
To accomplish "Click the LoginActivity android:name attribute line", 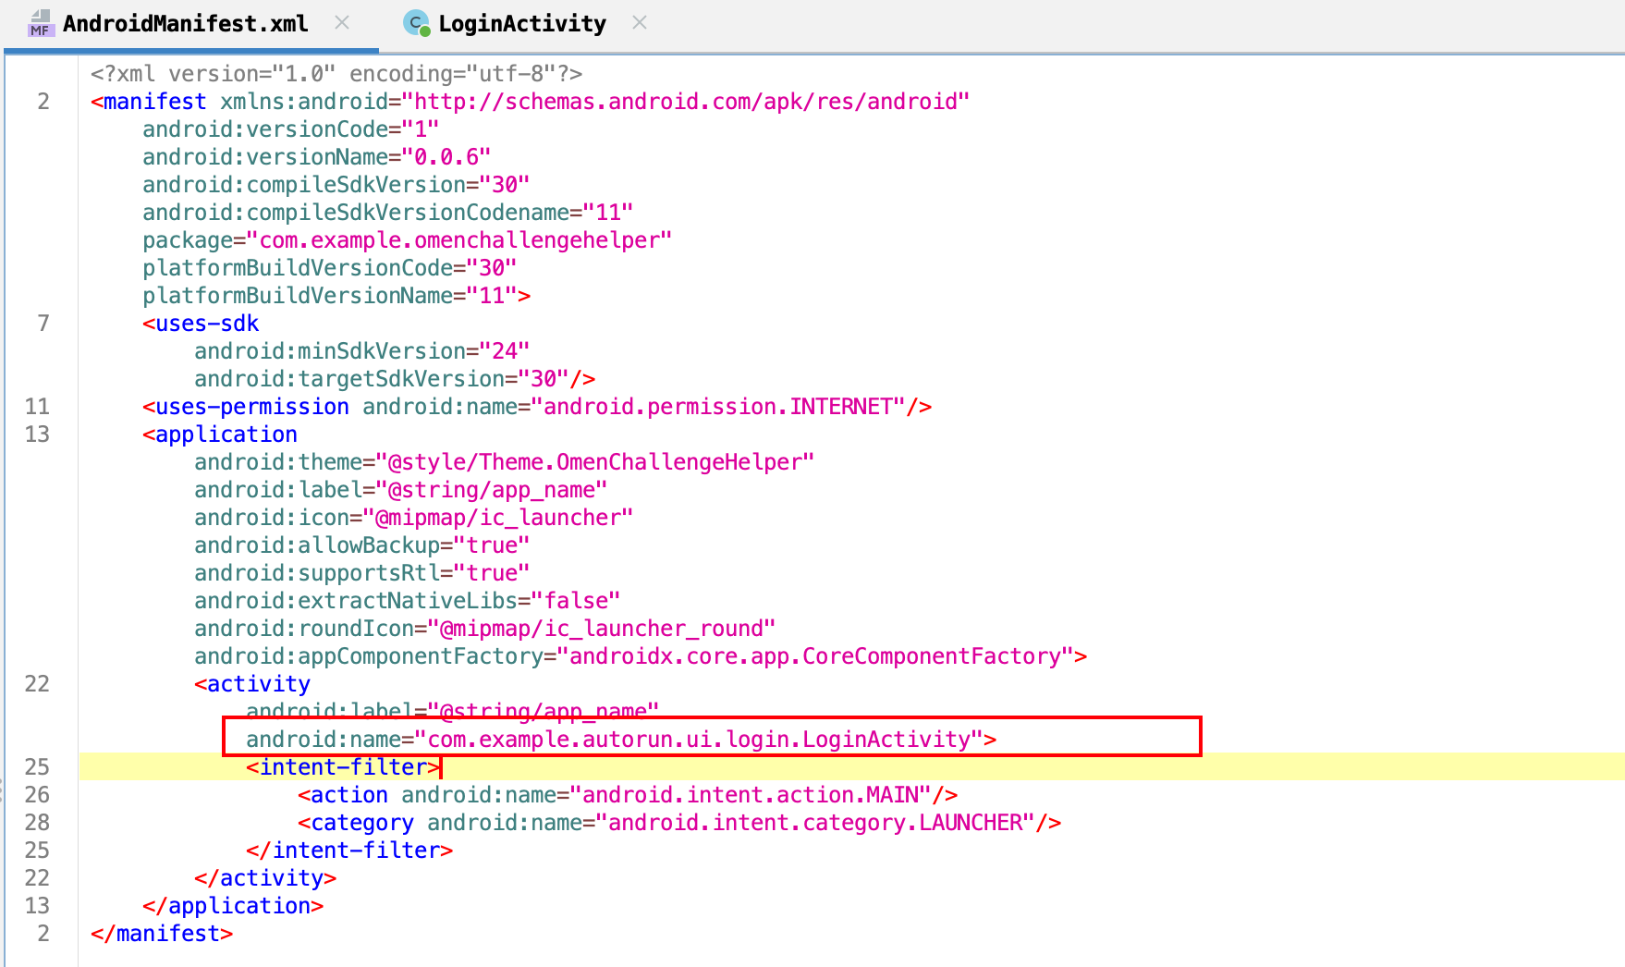I will [621, 740].
